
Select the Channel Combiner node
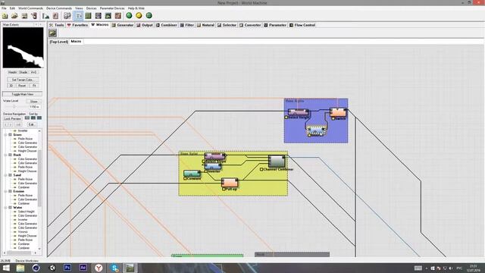pos(277,162)
